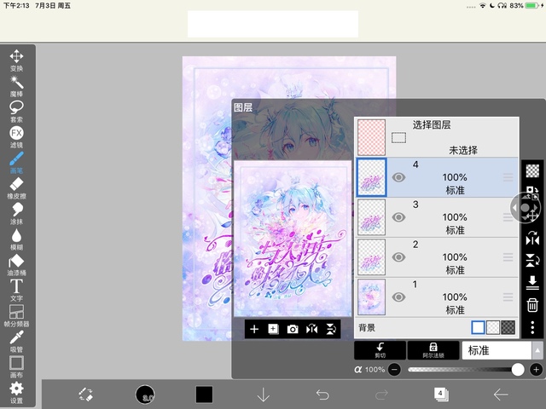This screenshot has height=409, width=546.
Task: Select the selection layer (选择图层) row
Action: [x=452, y=136]
